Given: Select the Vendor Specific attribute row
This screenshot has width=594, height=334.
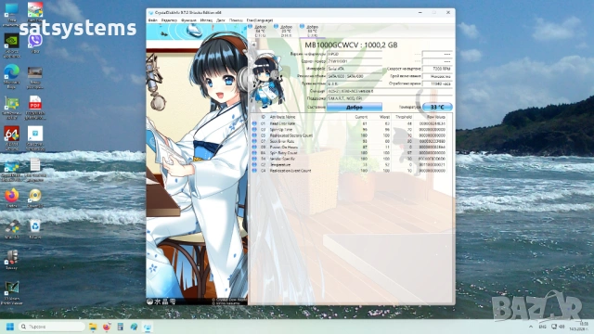Looking at the screenshot, I should [349, 159].
